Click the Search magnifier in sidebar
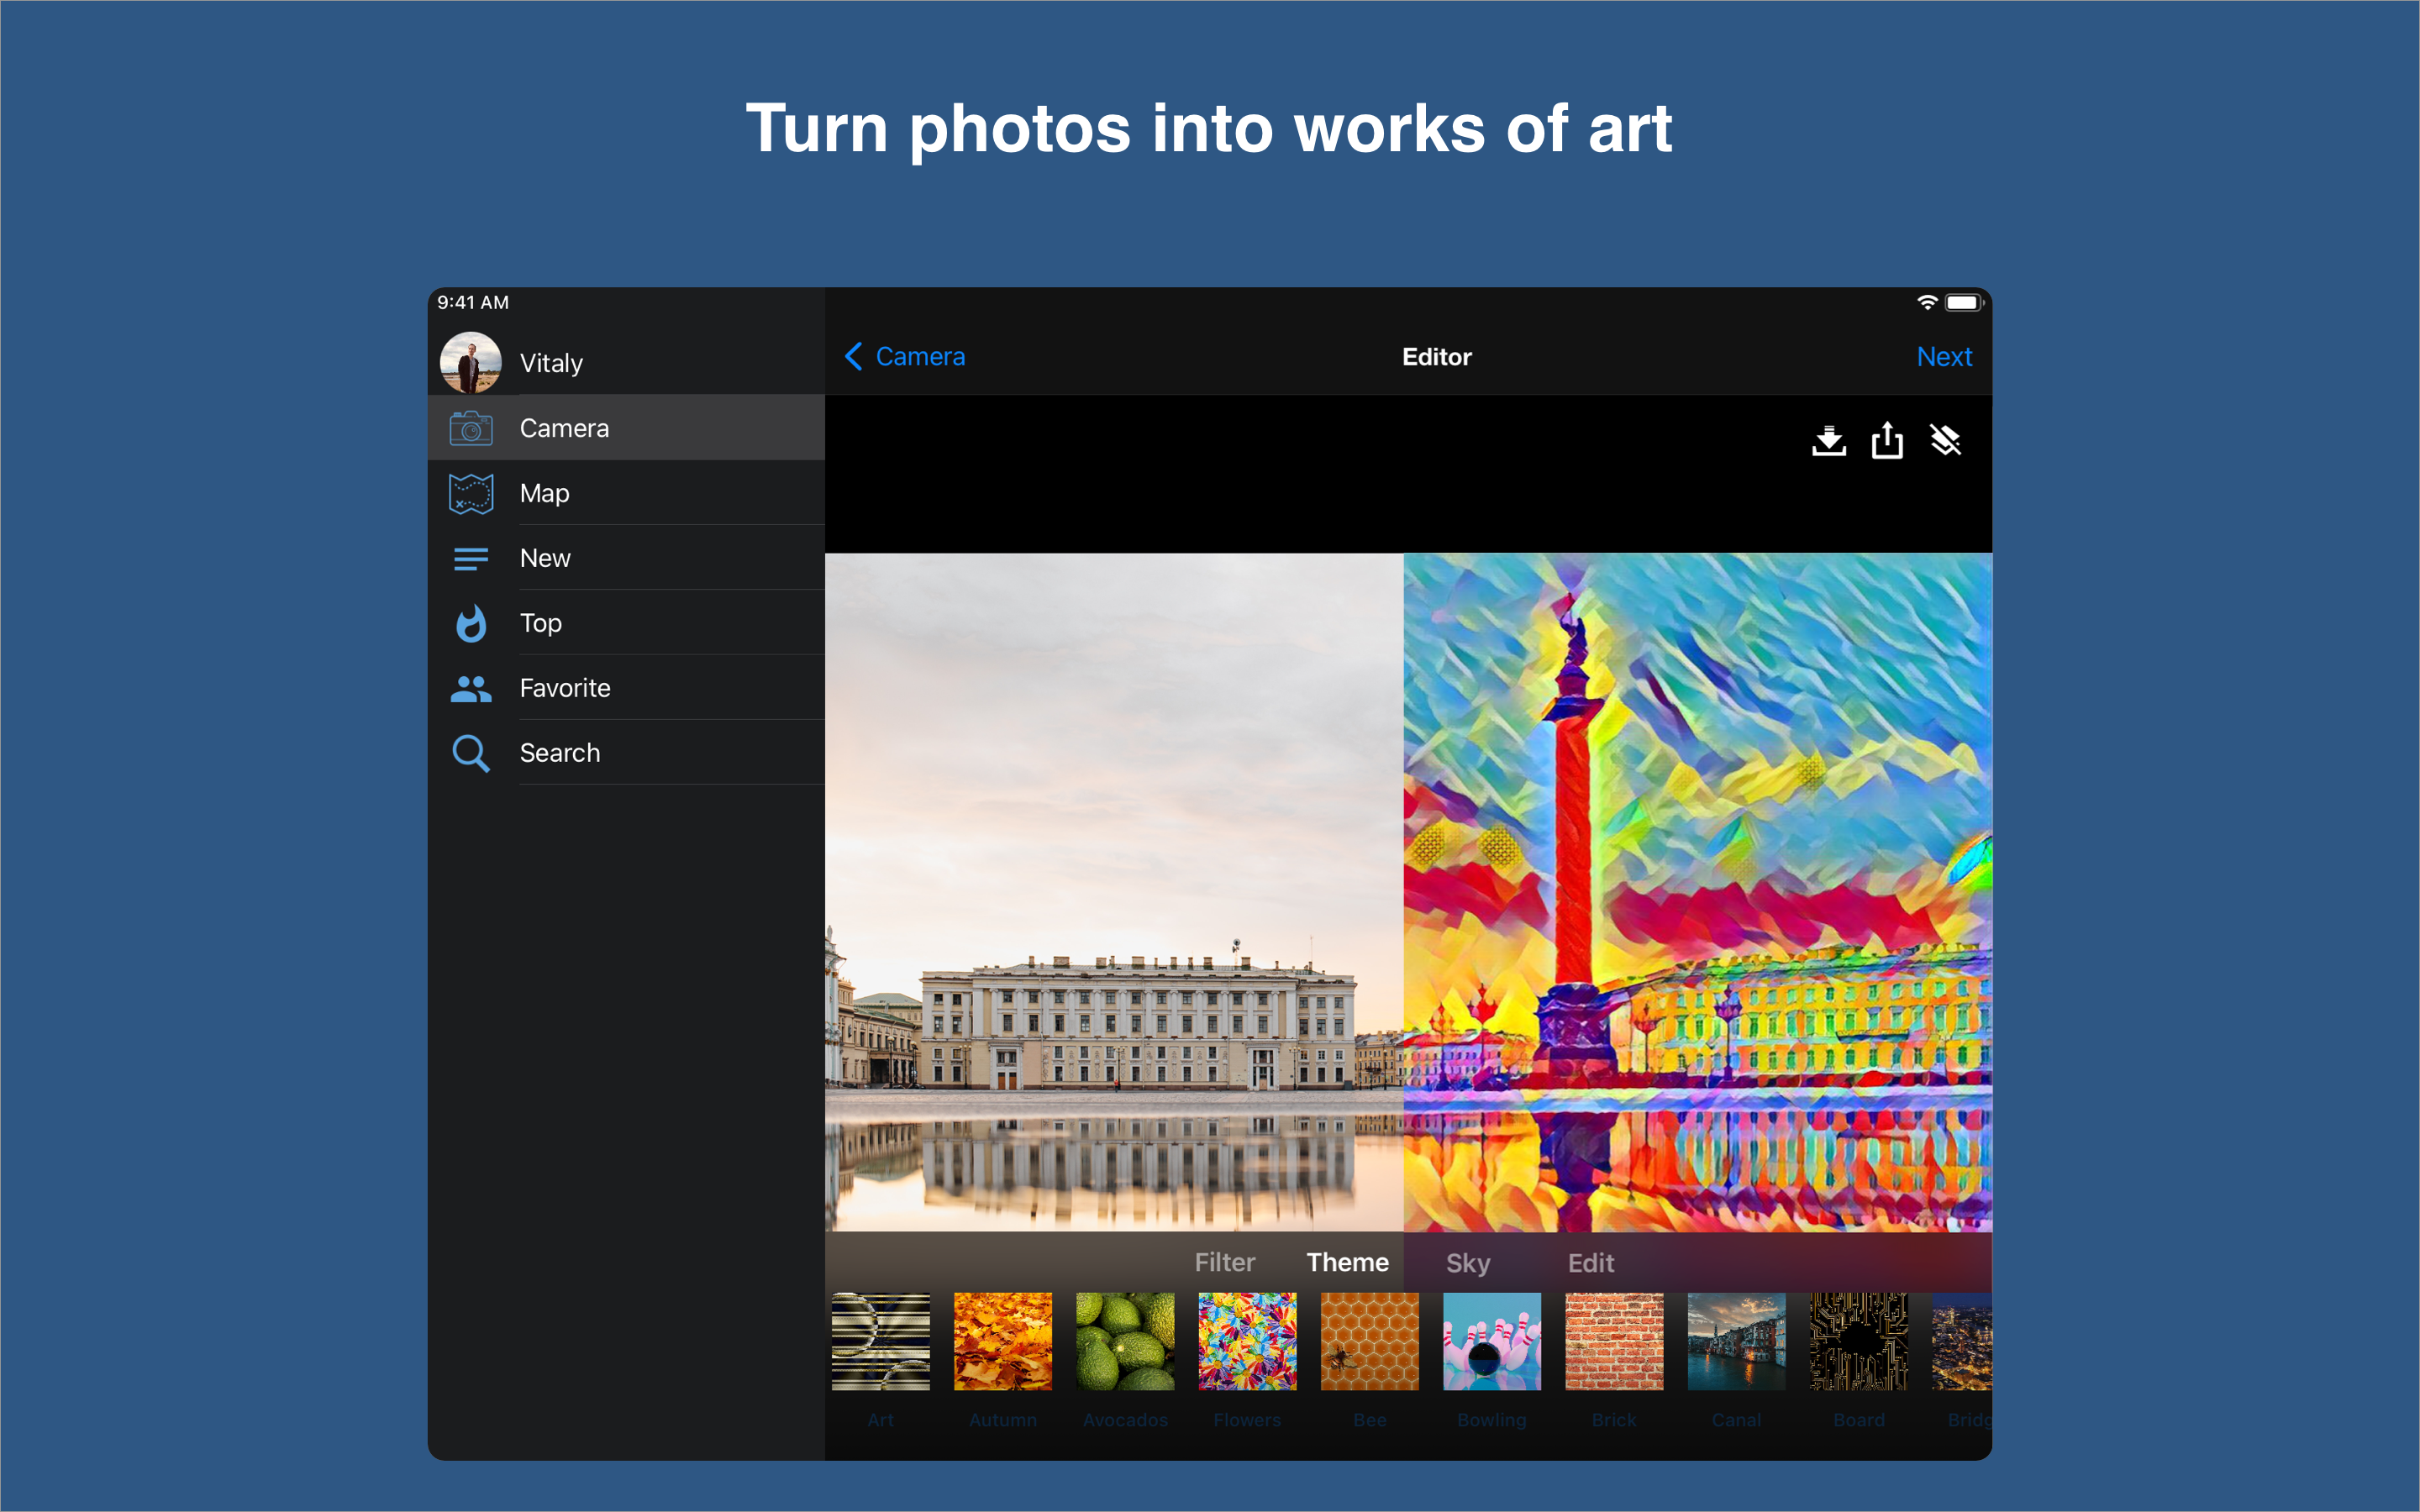 pyautogui.click(x=471, y=754)
